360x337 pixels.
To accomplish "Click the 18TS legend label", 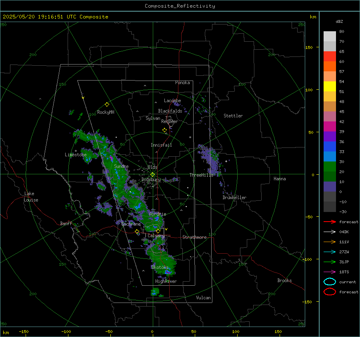I will point(344,272).
